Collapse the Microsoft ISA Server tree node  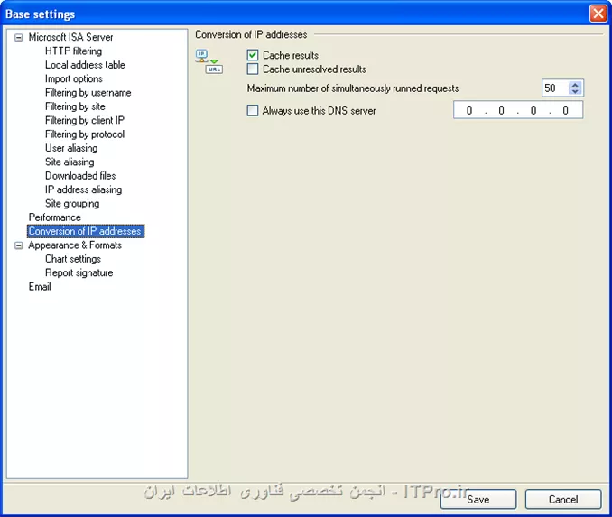click(18, 38)
